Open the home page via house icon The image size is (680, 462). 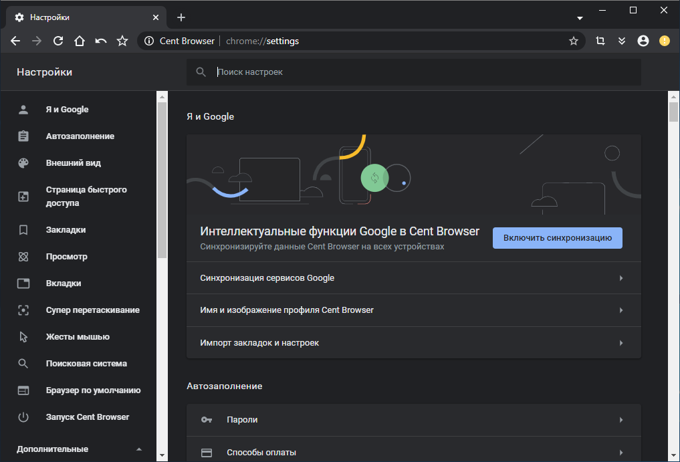click(x=80, y=41)
